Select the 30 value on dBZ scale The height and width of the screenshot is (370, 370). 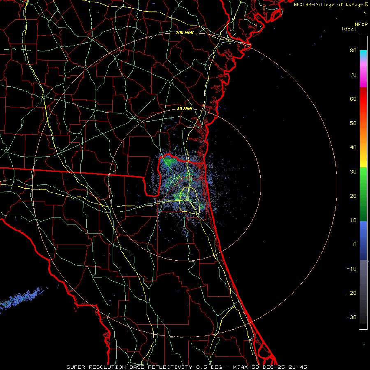pos(353,171)
